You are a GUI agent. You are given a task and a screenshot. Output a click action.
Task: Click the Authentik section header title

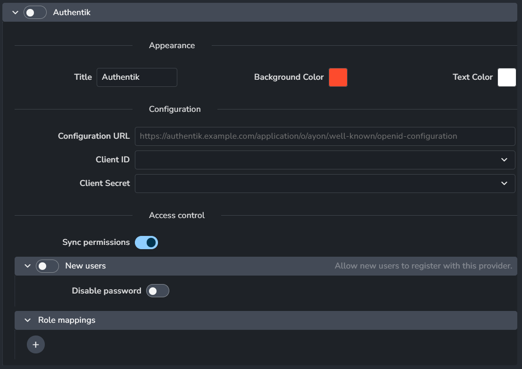click(x=72, y=13)
